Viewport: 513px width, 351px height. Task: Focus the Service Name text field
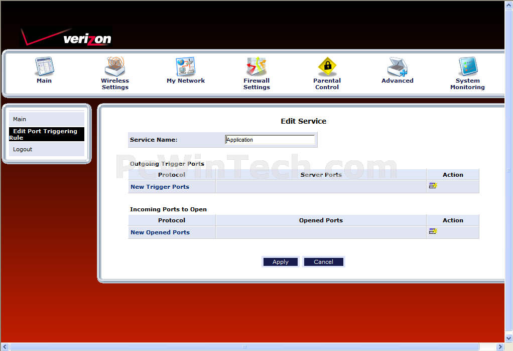(x=270, y=140)
